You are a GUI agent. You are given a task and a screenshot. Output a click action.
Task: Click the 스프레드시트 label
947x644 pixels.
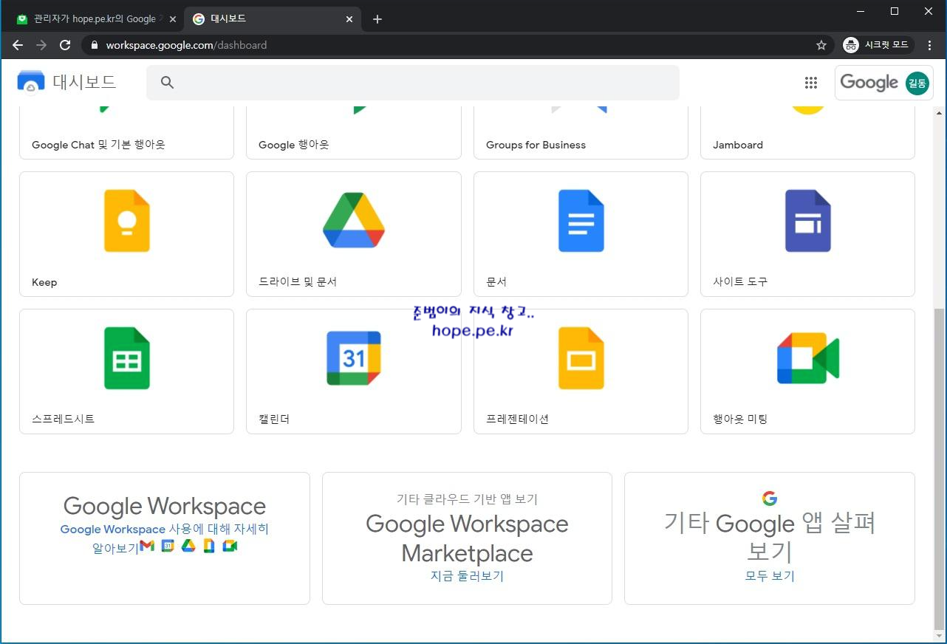pos(64,419)
